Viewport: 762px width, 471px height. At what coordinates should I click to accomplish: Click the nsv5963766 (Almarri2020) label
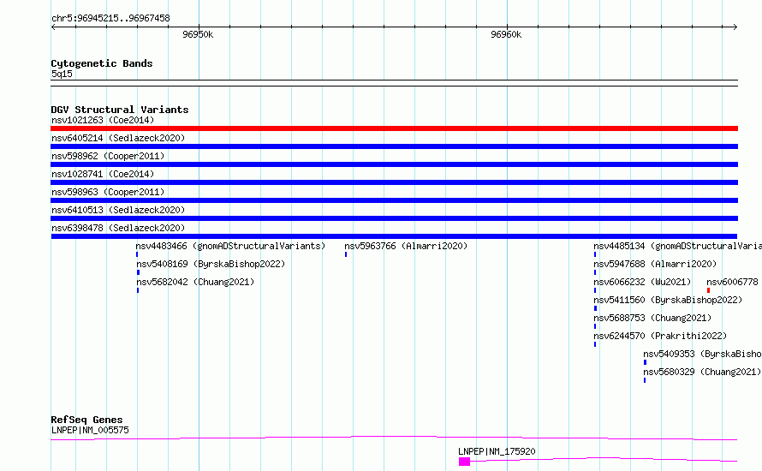coord(406,246)
